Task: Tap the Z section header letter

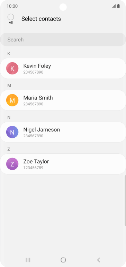Action: [x=9, y=149]
